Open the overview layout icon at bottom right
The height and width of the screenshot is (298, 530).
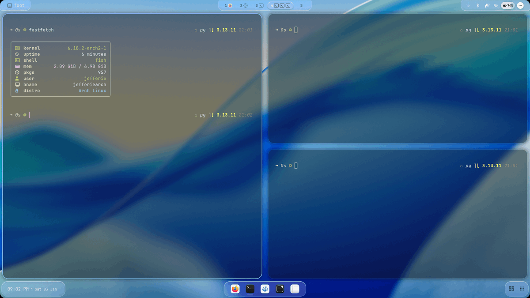pyautogui.click(x=511, y=289)
